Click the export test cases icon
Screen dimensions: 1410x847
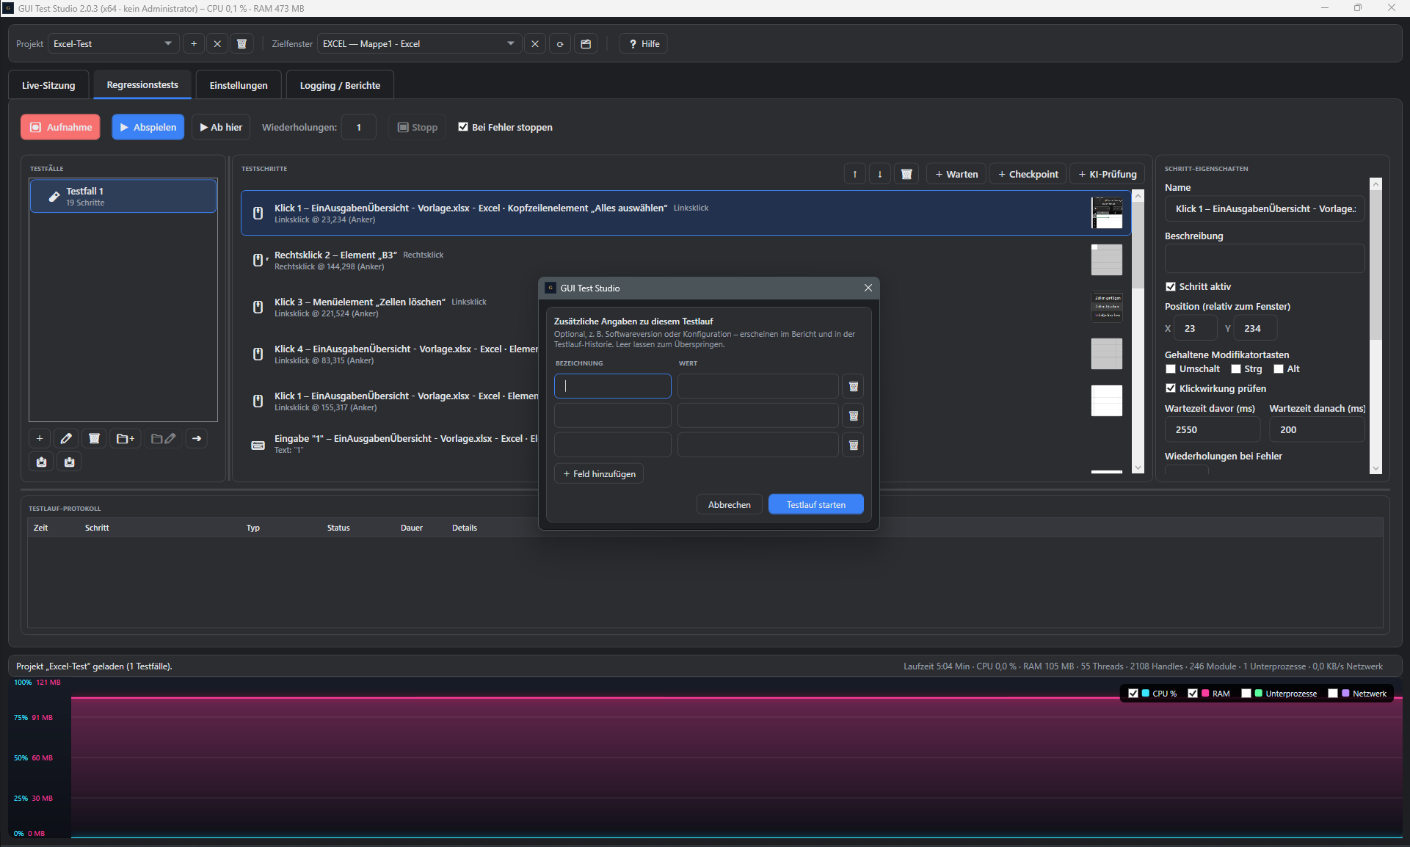click(41, 462)
